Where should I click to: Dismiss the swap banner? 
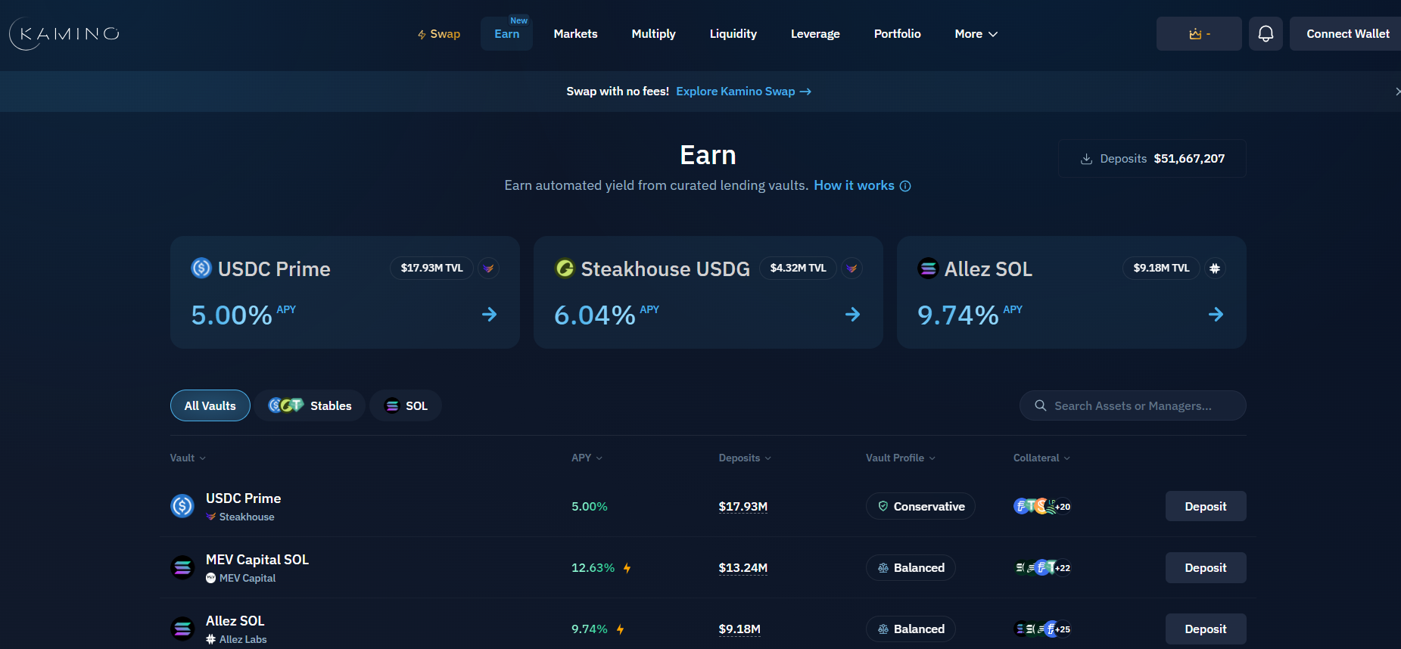(x=1397, y=92)
